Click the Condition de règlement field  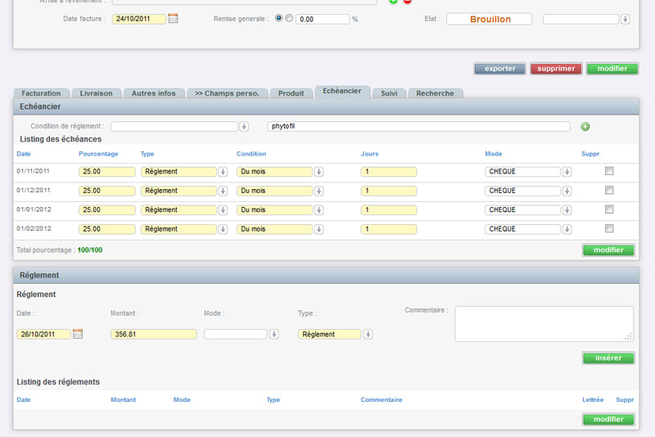174,127
